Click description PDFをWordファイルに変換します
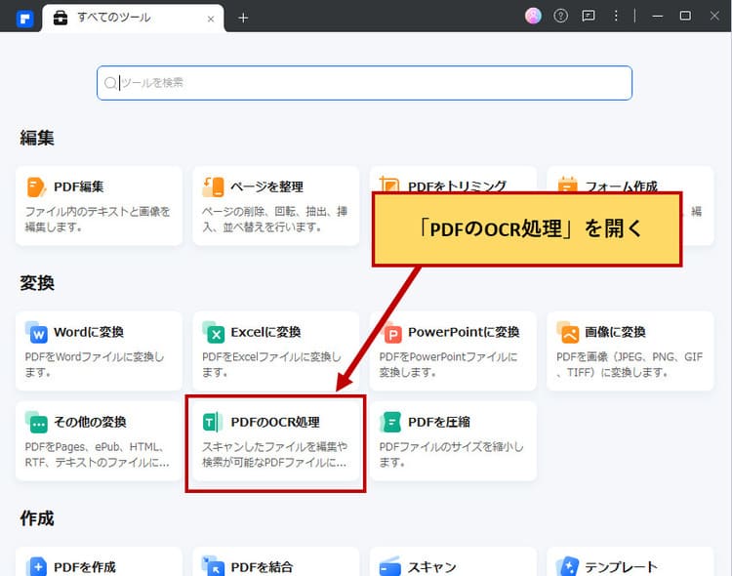The height and width of the screenshot is (576, 732). coord(95,364)
